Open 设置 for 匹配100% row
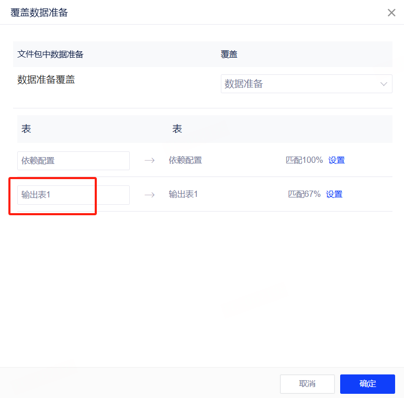The image size is (404, 398). pos(336,160)
